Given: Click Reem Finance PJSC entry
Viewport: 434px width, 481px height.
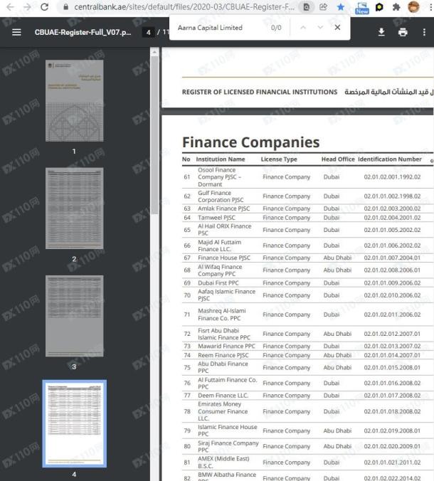Looking at the screenshot, I should click(x=223, y=355).
